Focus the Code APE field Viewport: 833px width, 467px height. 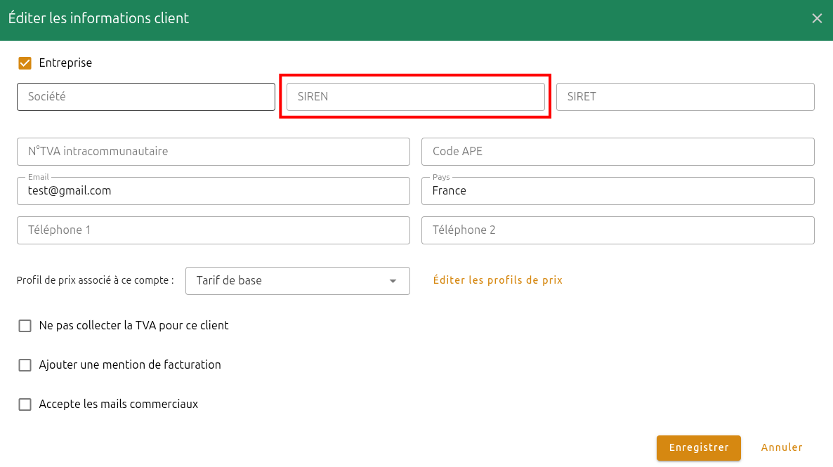tap(618, 152)
